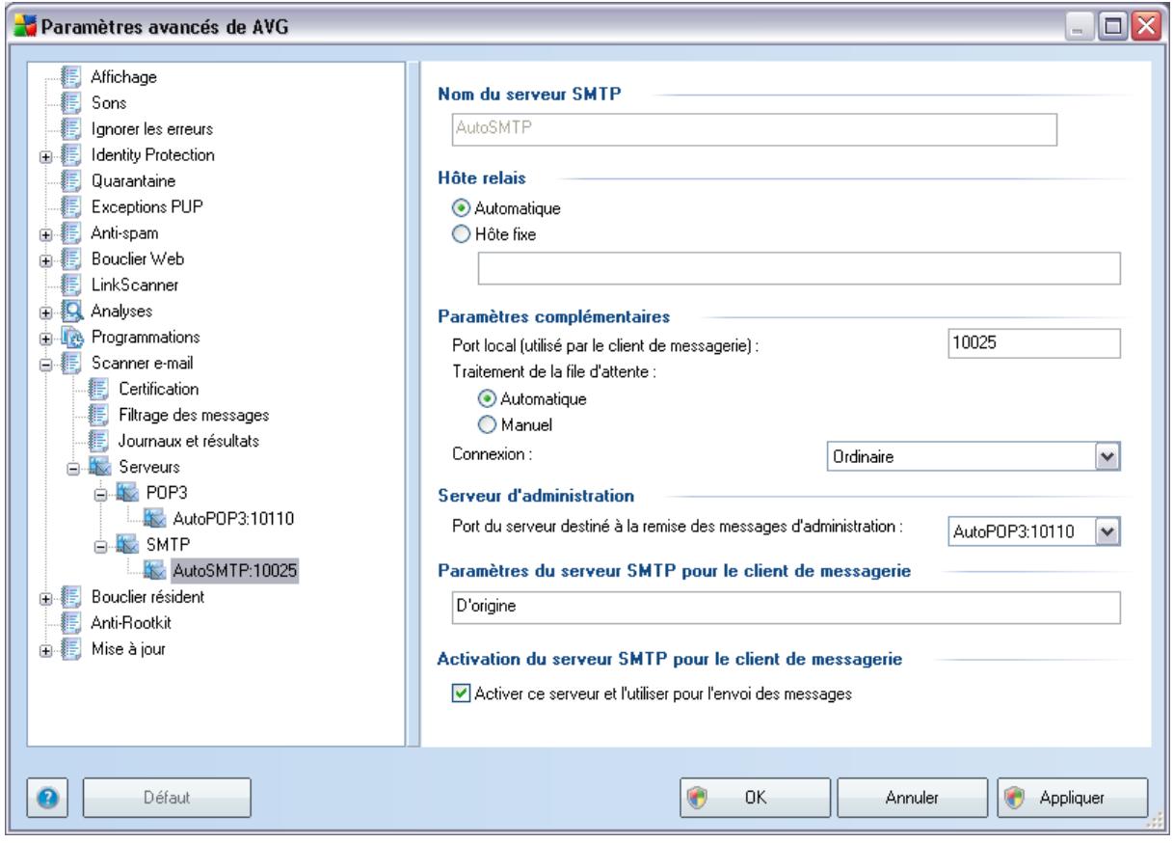
Task: Select the AutoPOP3:10110 tree label
Action: point(232,519)
